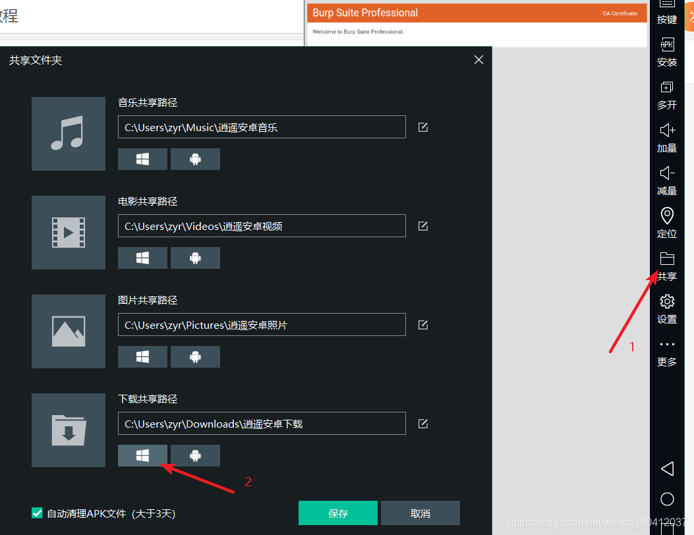
Task: Save the shared folder settings
Action: coord(338,513)
